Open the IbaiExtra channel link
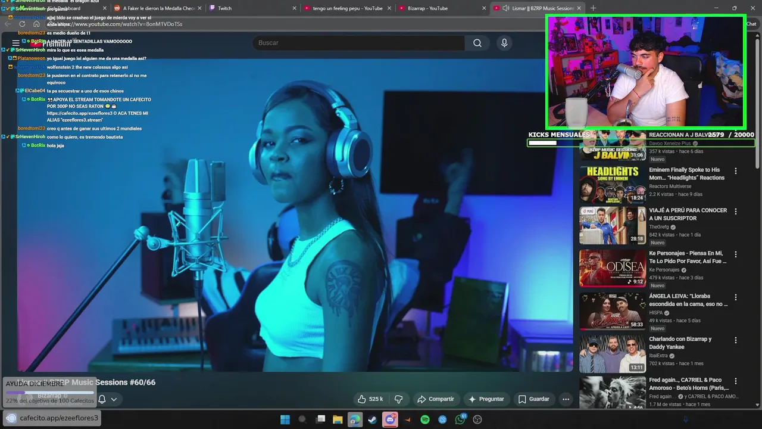The height and width of the screenshot is (429, 762). coord(658,356)
